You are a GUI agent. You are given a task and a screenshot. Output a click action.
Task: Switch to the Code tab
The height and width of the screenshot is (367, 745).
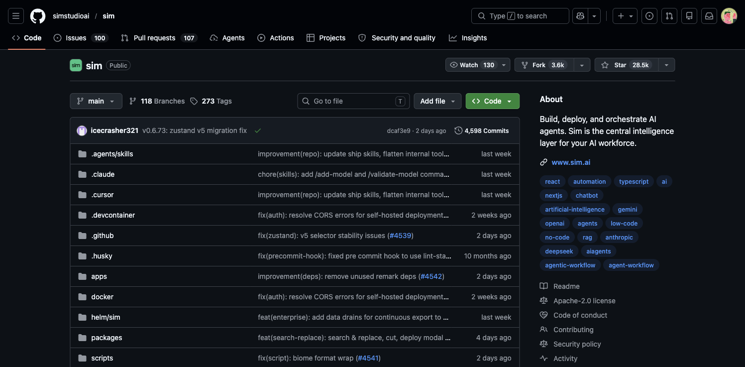point(27,38)
